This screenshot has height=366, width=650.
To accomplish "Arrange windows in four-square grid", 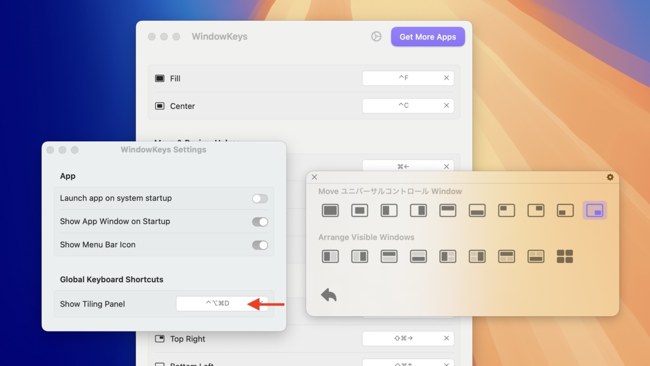I will (x=565, y=256).
